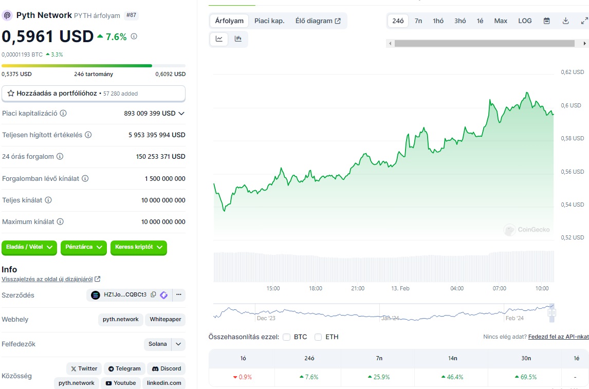Screen dimensions: 589x389
Task: Open the Pénztárca dropdown
Action: pos(83,248)
